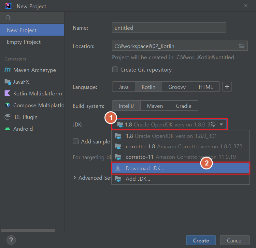Click the Android robot icon

click(7, 129)
